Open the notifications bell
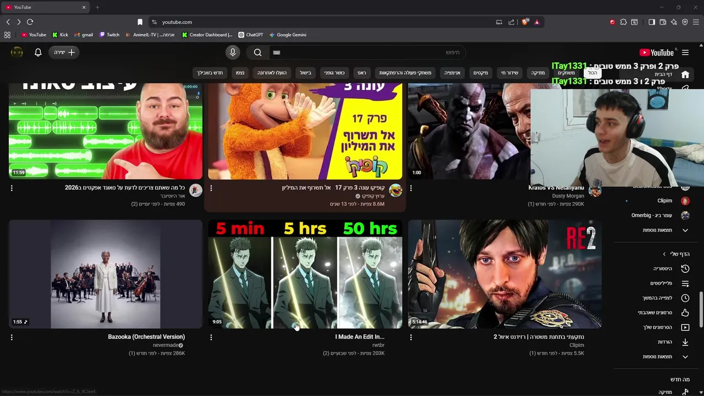The width and height of the screenshot is (704, 396). click(x=38, y=52)
